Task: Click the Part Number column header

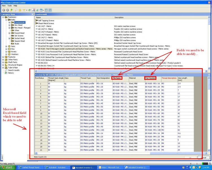Action: click(150, 78)
